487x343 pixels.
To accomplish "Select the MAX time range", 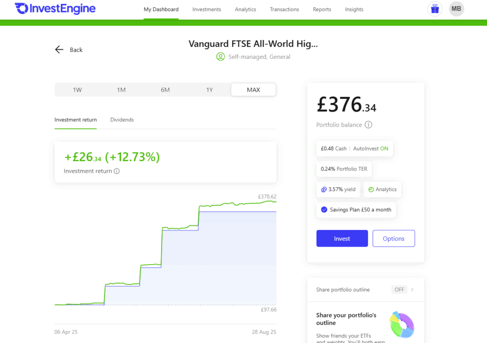I will 253,90.
